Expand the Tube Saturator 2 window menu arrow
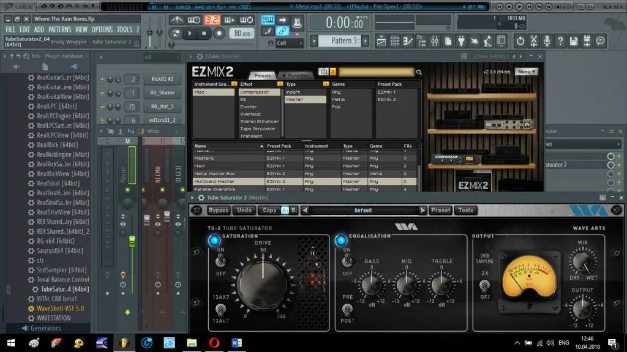The width and height of the screenshot is (627, 352). [192, 198]
